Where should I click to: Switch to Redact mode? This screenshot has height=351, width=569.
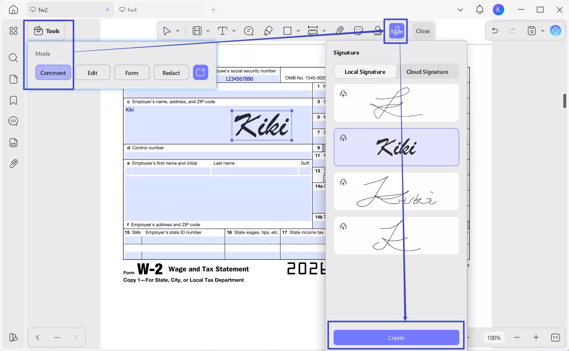click(171, 73)
